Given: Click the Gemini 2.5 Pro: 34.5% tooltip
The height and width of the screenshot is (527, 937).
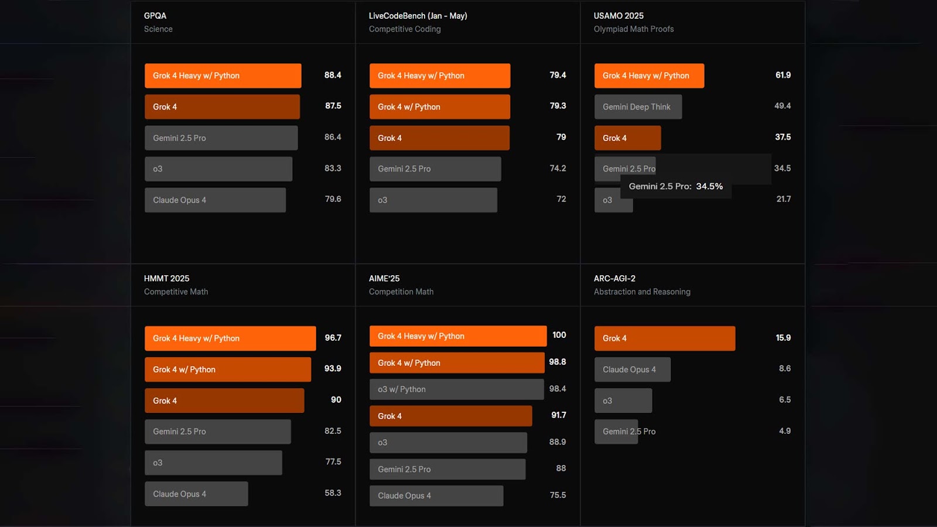Looking at the screenshot, I should (x=676, y=186).
